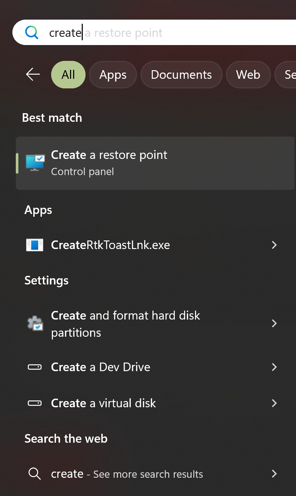Expand Create a Dev Drive chevron
Viewport: 296px width, 496px height.
(x=274, y=367)
